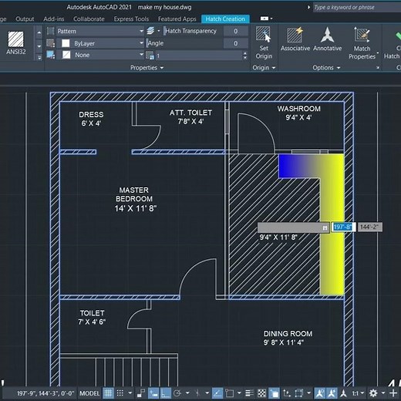Screen dimensions: 401x401
Task: Click the hatch pattern scale stepper arrows
Action: click(245, 56)
